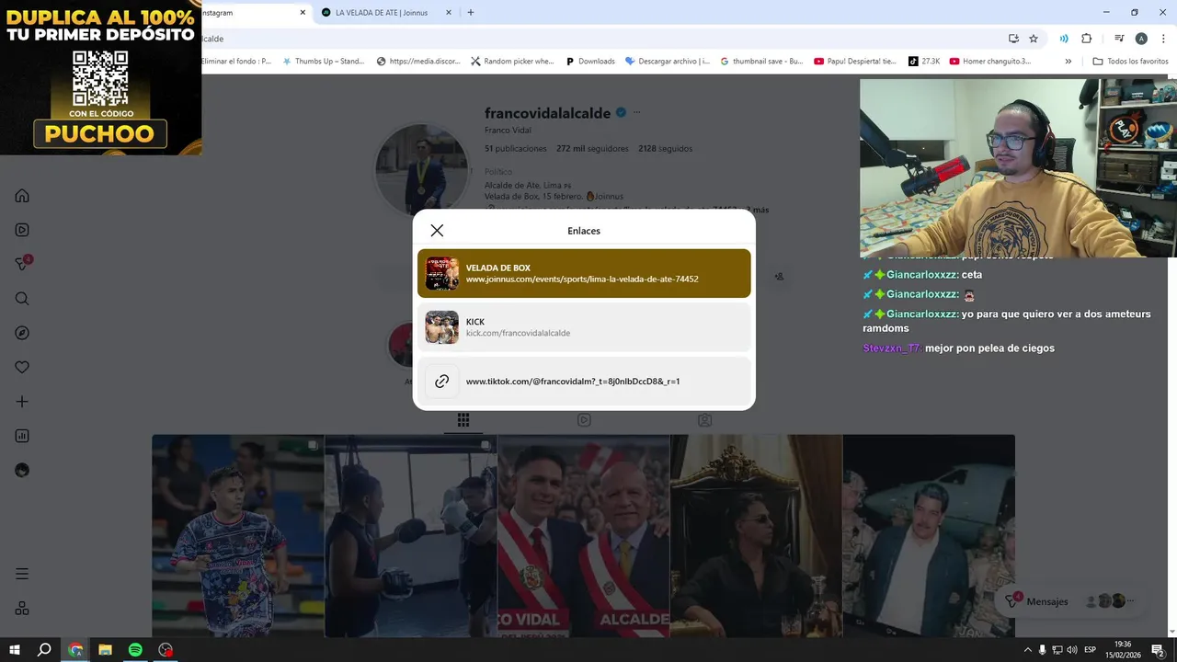The image size is (1177, 662).
Task: Bookmark this page with star icon
Action: (x=1034, y=39)
